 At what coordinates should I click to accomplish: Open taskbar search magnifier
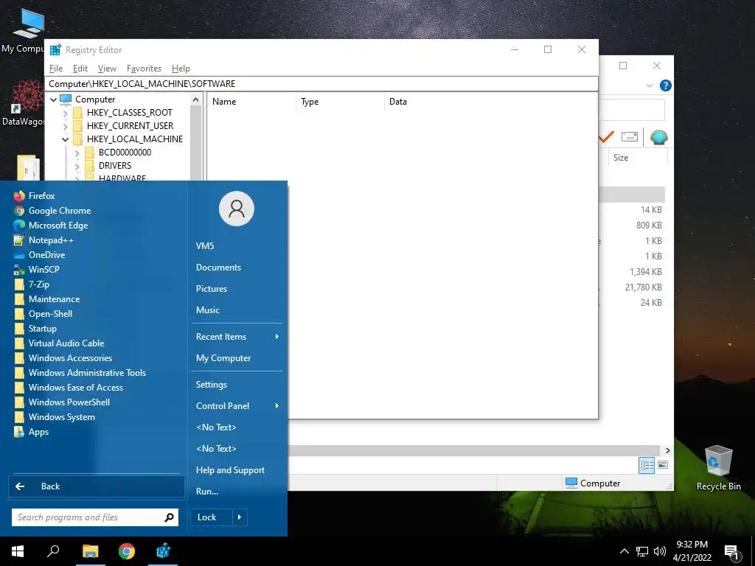coord(53,551)
